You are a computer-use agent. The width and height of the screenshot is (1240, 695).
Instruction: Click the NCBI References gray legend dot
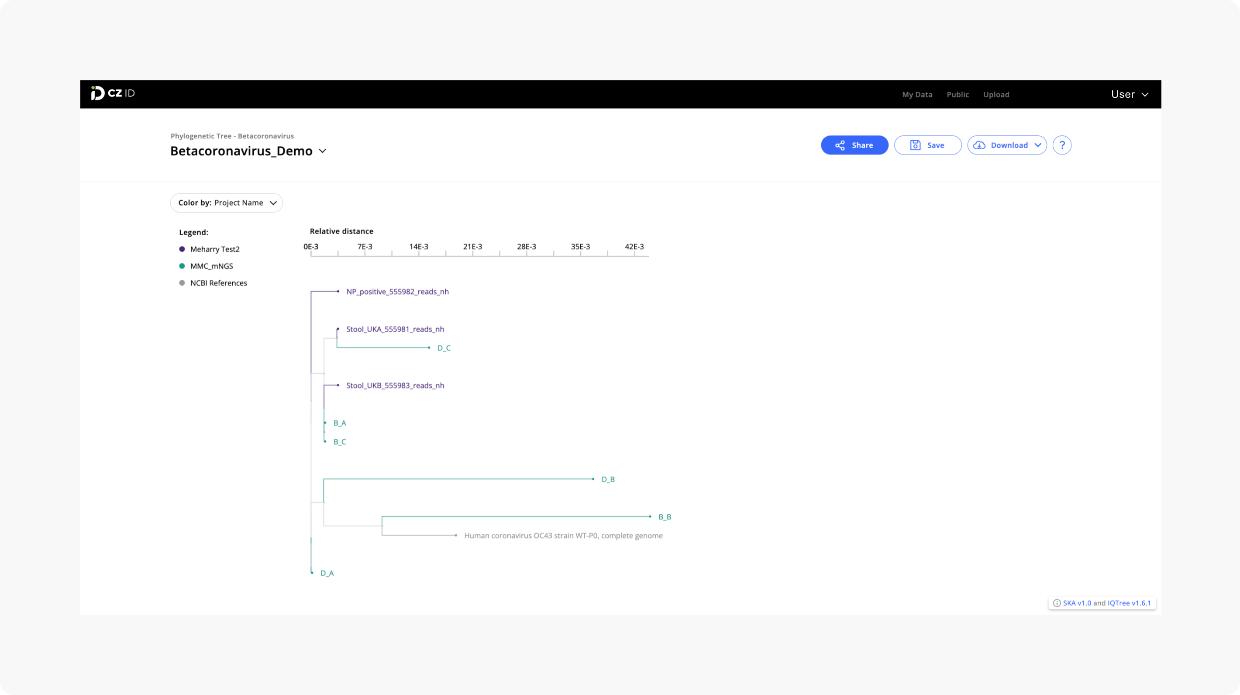pos(182,282)
